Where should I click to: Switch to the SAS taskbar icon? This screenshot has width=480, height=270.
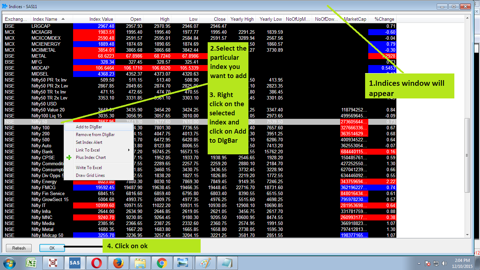coord(75,263)
